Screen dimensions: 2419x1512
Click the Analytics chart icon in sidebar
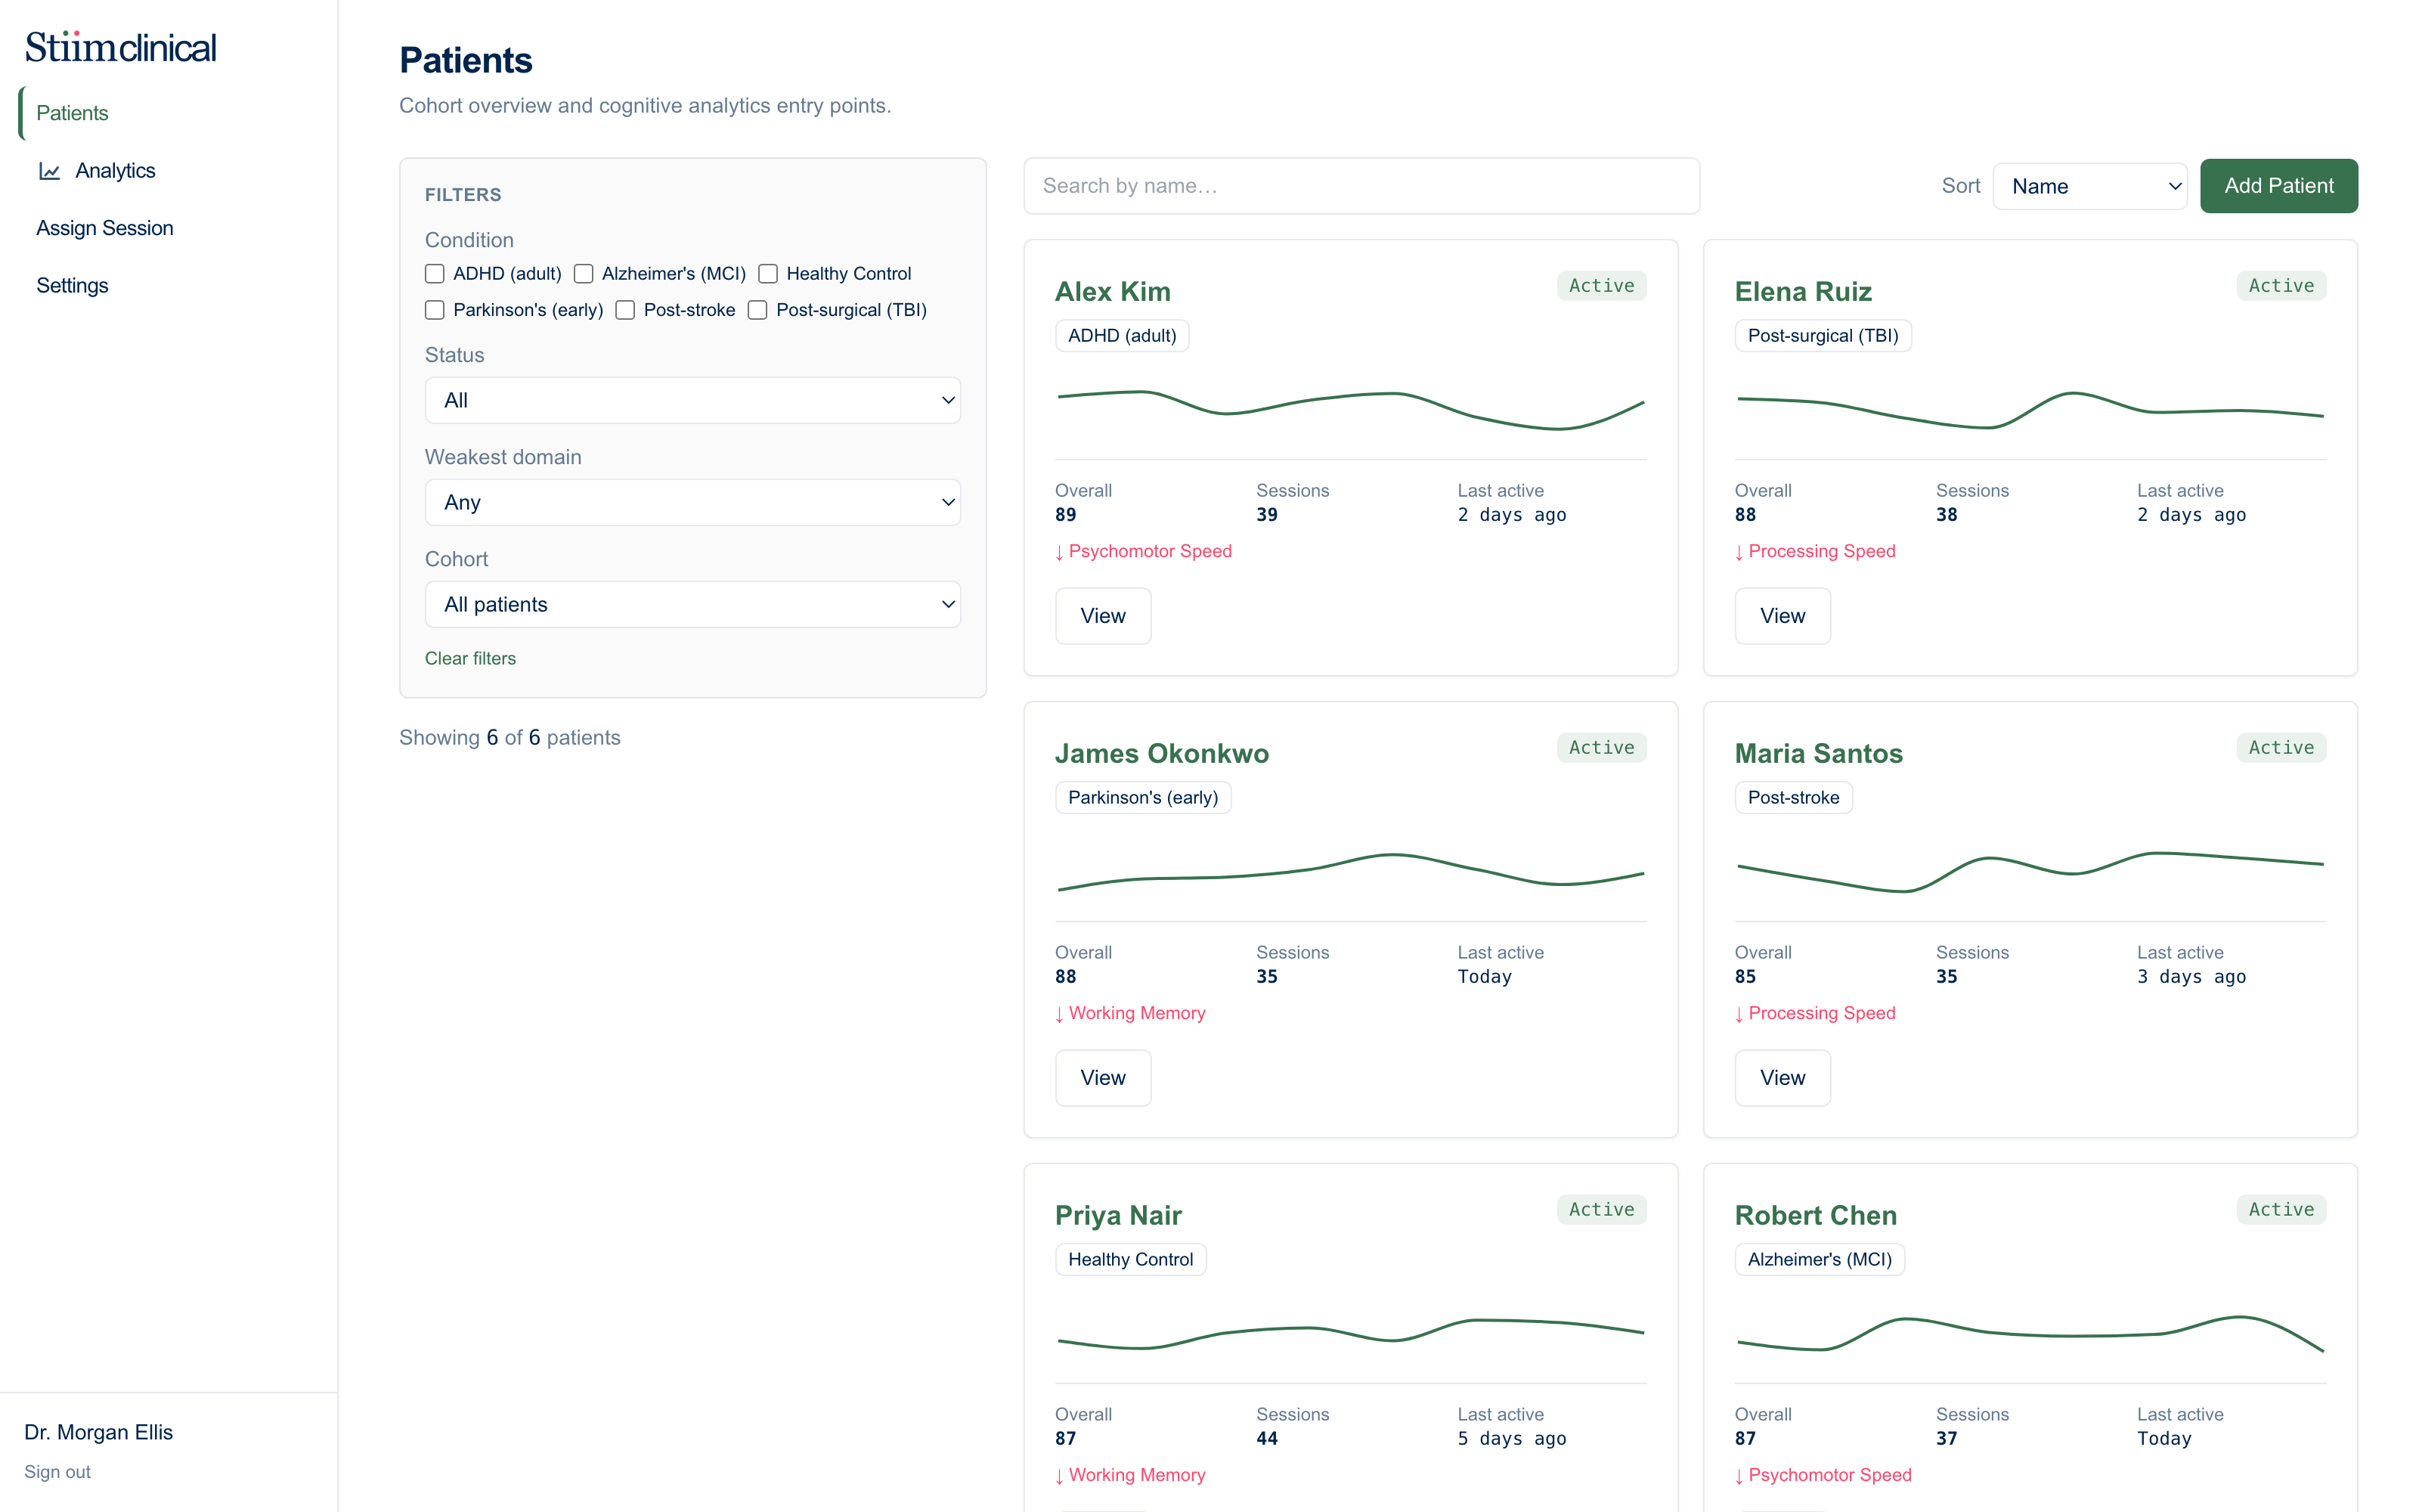(49, 171)
